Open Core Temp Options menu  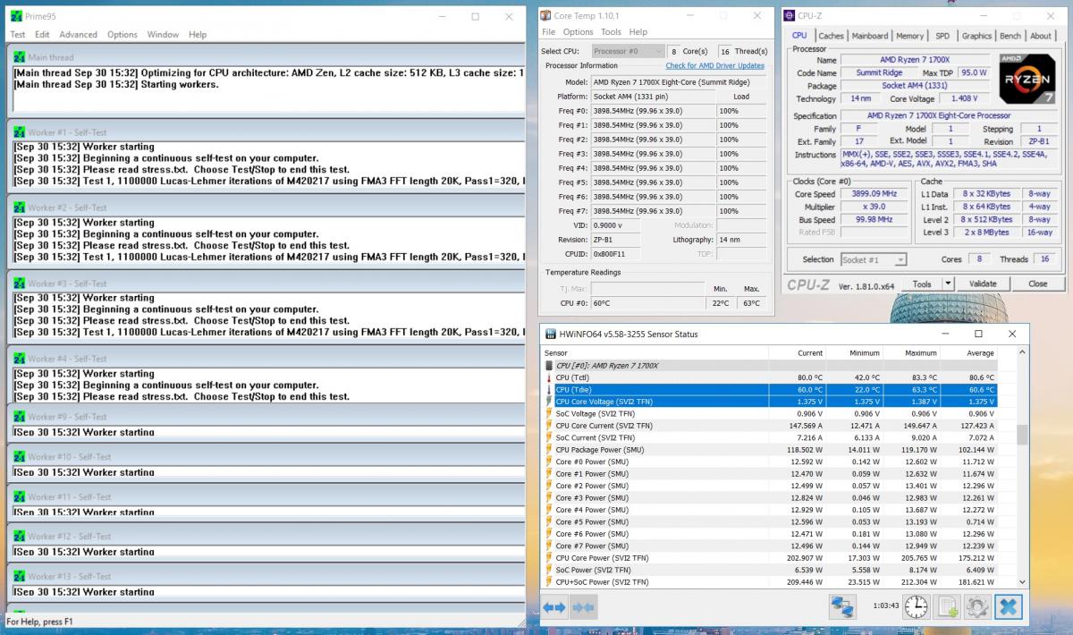(579, 32)
